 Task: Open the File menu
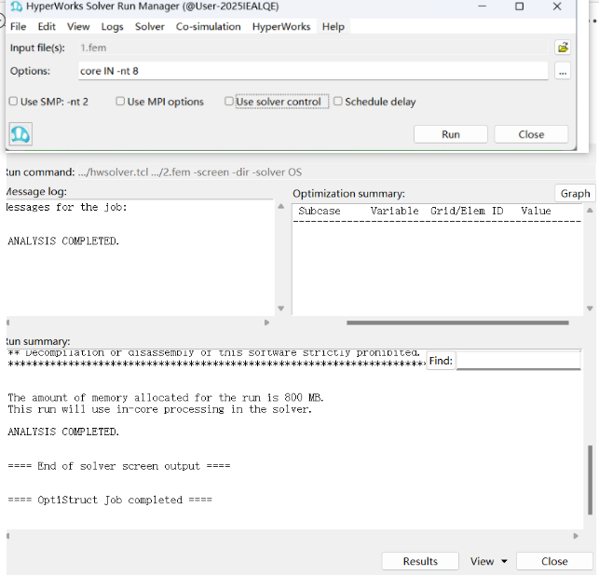[x=19, y=27]
